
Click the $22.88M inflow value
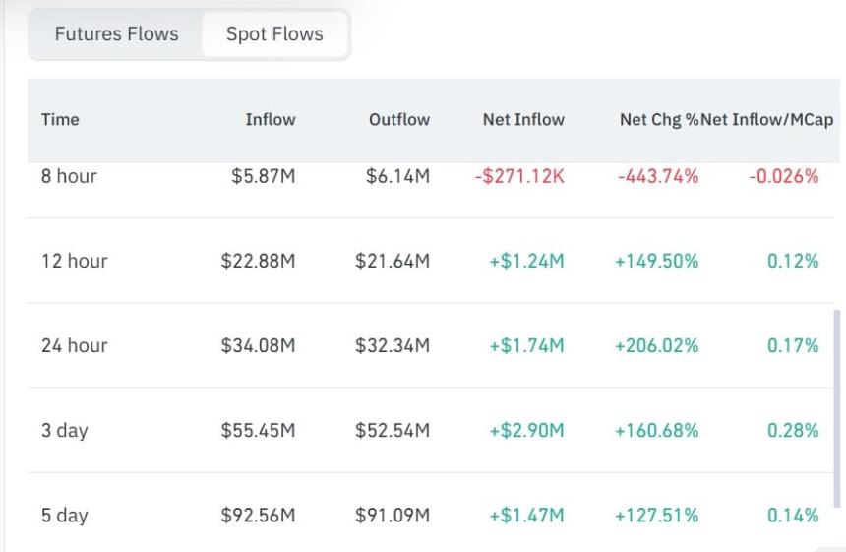[258, 261]
